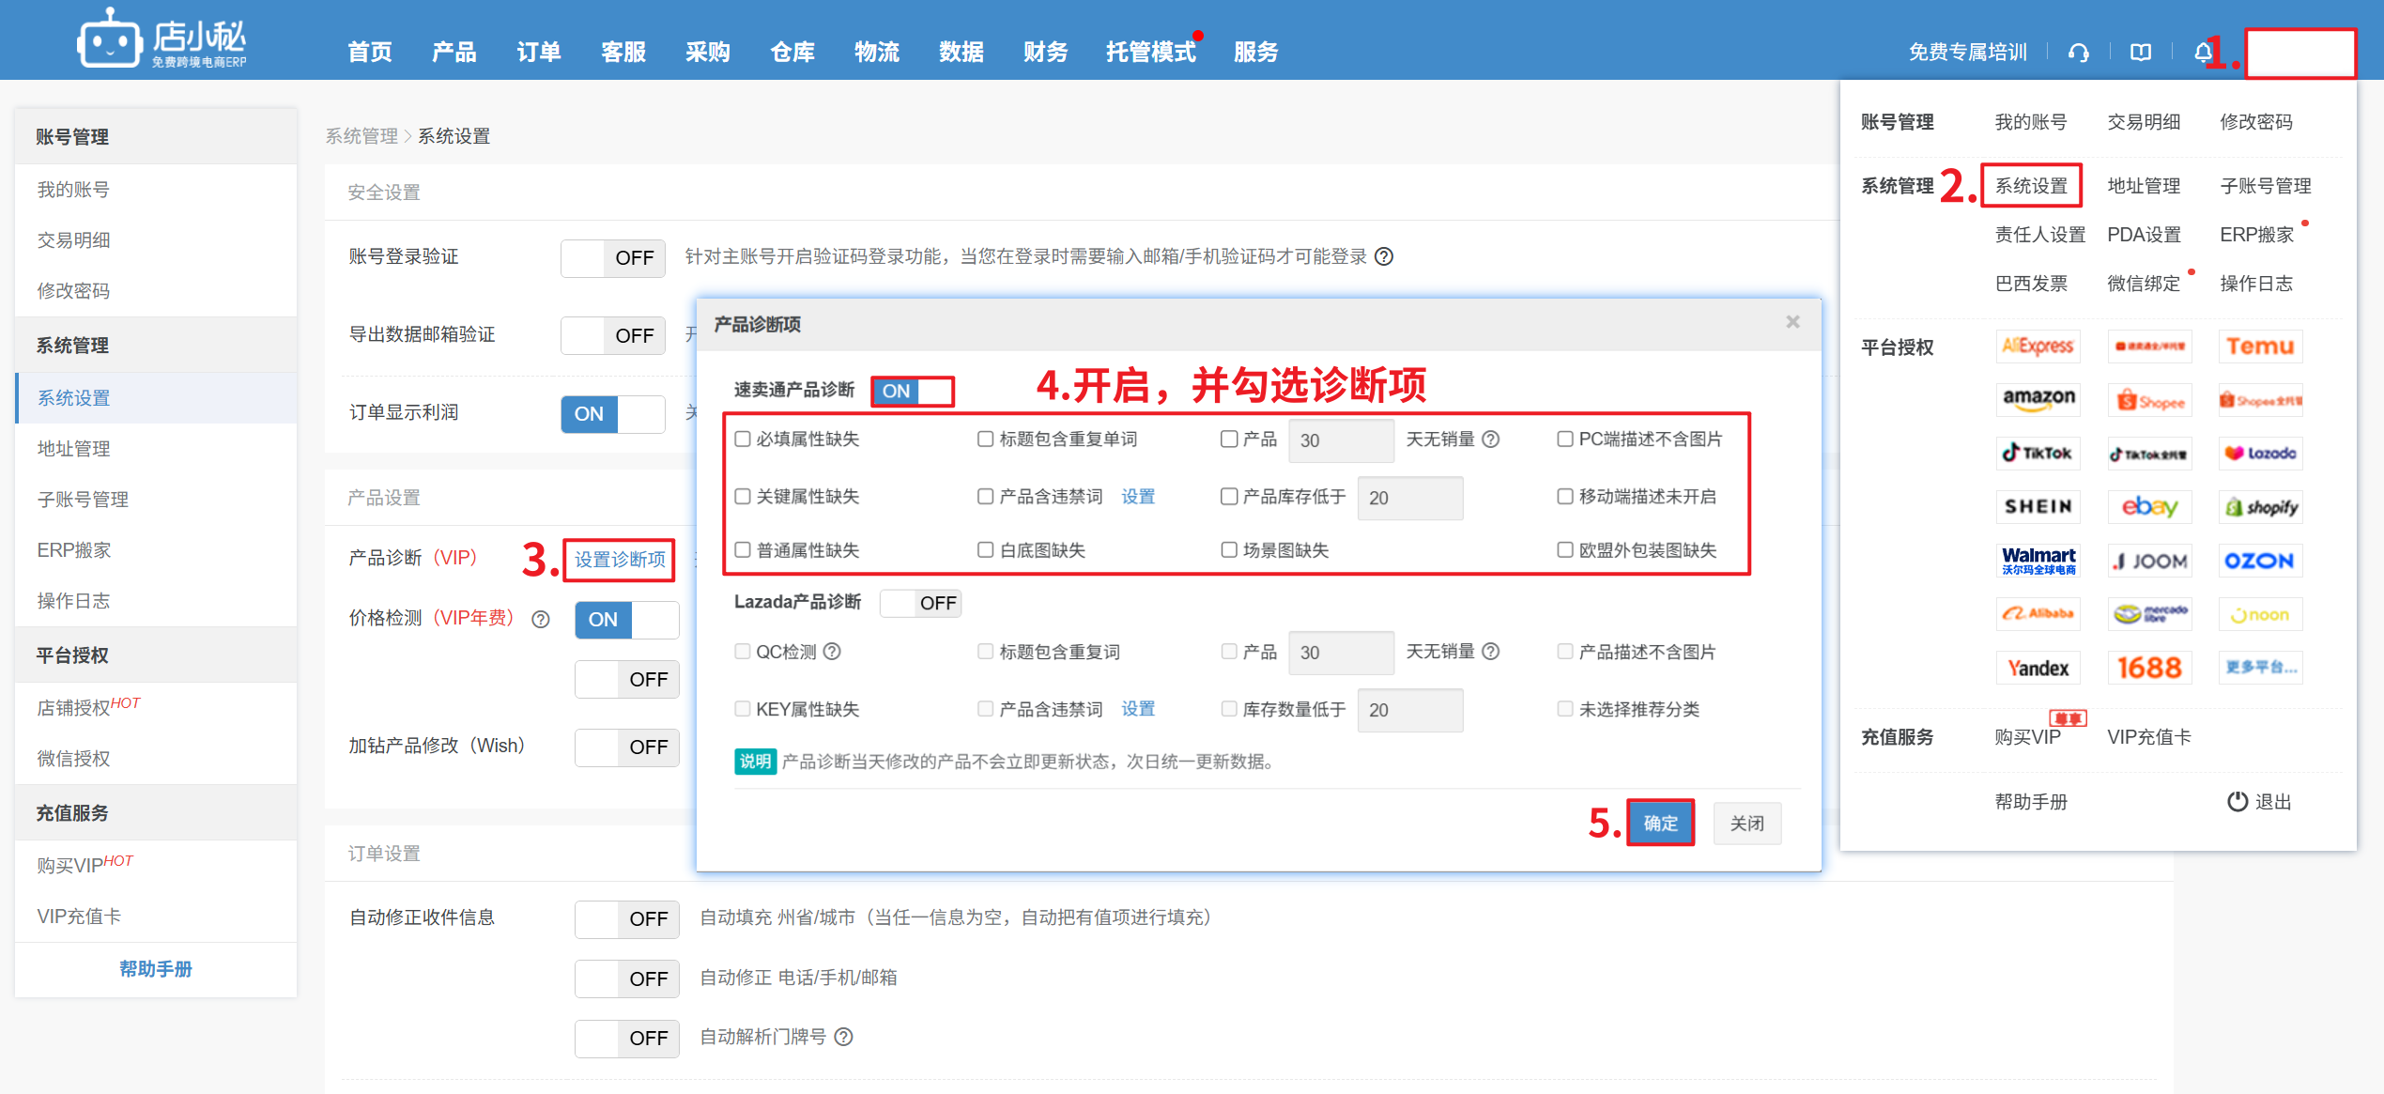Select 地址管理 in left sidebar
This screenshot has width=2384, height=1094.
point(73,449)
